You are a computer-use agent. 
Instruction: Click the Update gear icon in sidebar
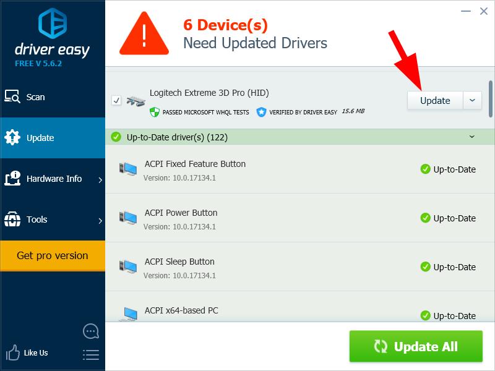tap(12, 137)
